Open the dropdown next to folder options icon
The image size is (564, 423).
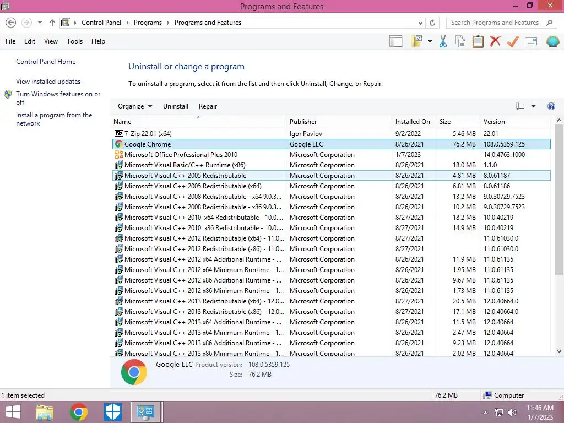tap(430, 41)
